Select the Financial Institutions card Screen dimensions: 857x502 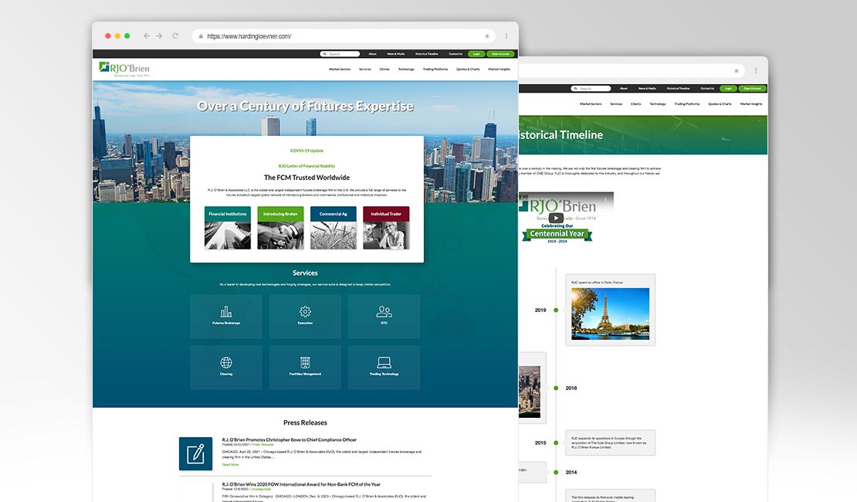pos(227,228)
